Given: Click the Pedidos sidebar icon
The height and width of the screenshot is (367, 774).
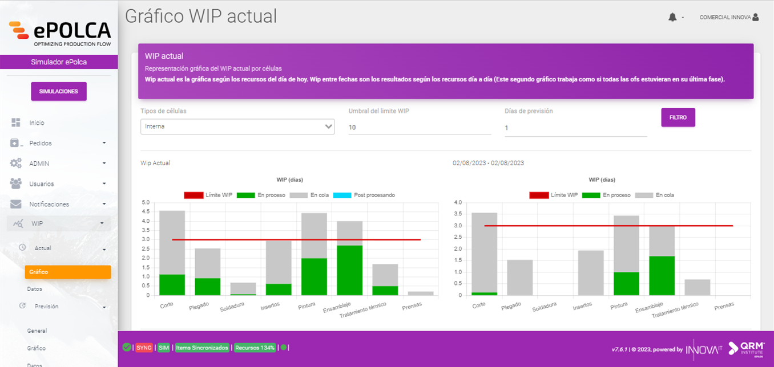Looking at the screenshot, I should (14, 143).
